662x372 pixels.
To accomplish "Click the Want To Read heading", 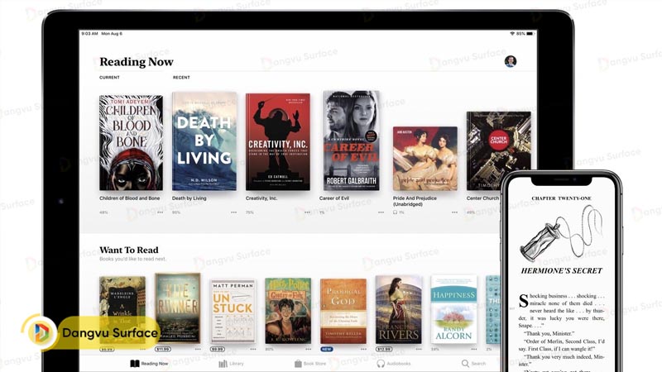I will (129, 250).
